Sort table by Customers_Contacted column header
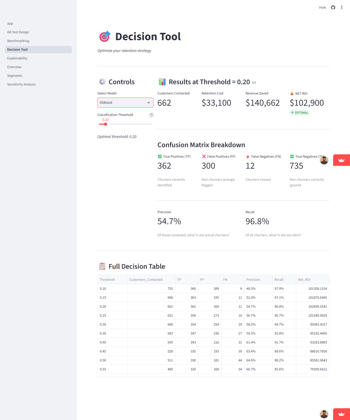 (x=151, y=279)
